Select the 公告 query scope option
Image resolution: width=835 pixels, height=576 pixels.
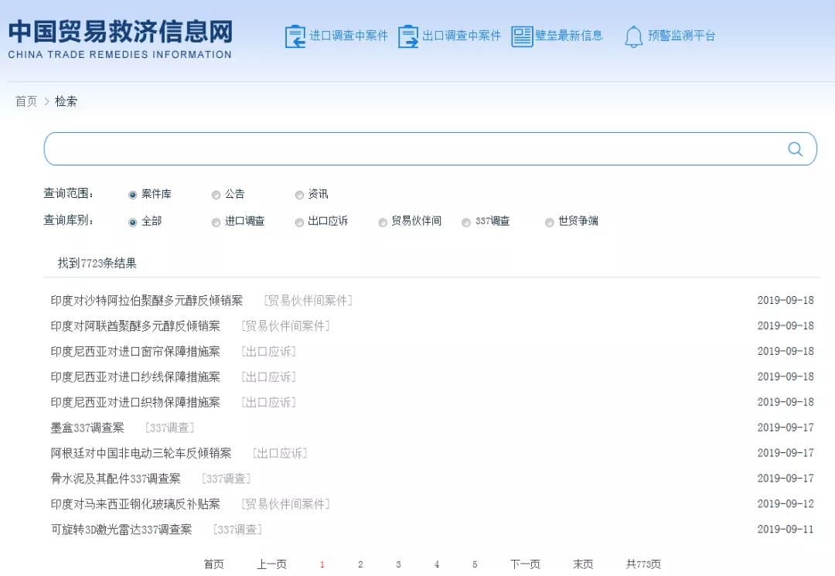216,195
